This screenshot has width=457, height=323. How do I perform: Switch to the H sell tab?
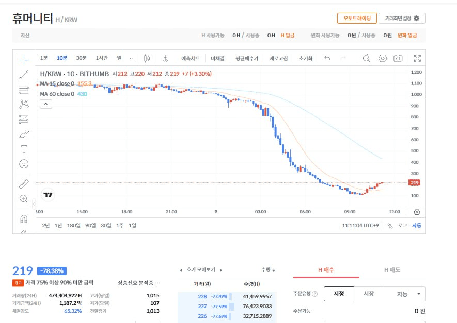click(392, 270)
